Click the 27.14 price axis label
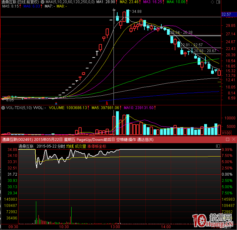Viewport: 237px width, 230px height. pos(230,34)
